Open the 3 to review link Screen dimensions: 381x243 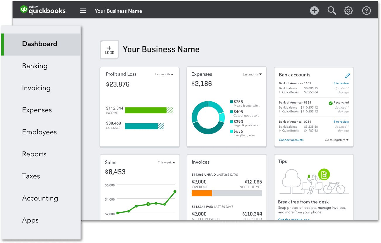(x=341, y=83)
